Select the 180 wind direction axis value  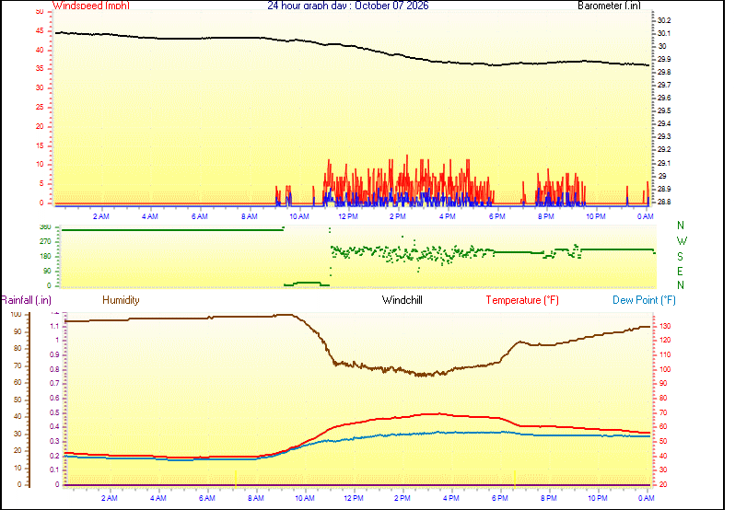[x=45, y=257]
